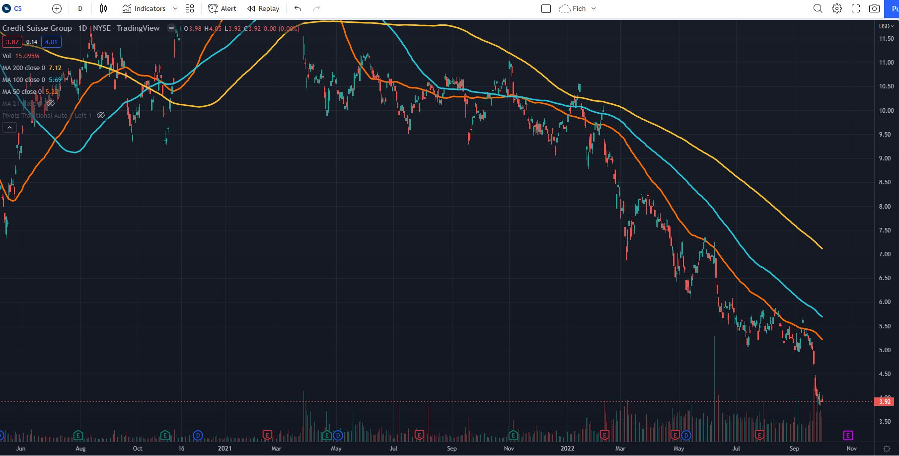Click the 2022 label on time axis

[567, 449]
